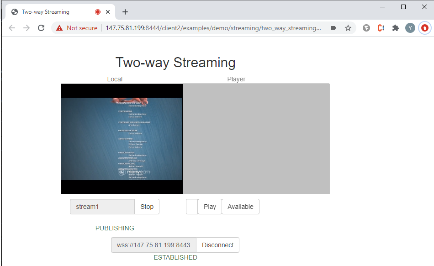
Task: Click the browser back arrow
Action: [x=12, y=28]
